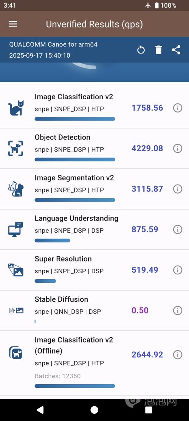Show Object Detection info details
Viewport: 189px width, 421px height.
178,148
